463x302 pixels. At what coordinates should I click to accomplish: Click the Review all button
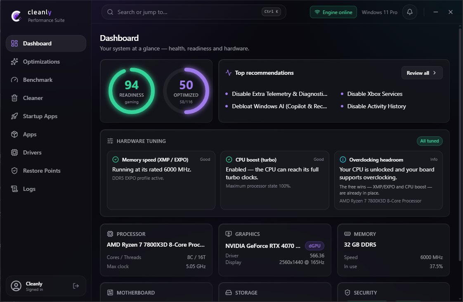pyautogui.click(x=422, y=73)
